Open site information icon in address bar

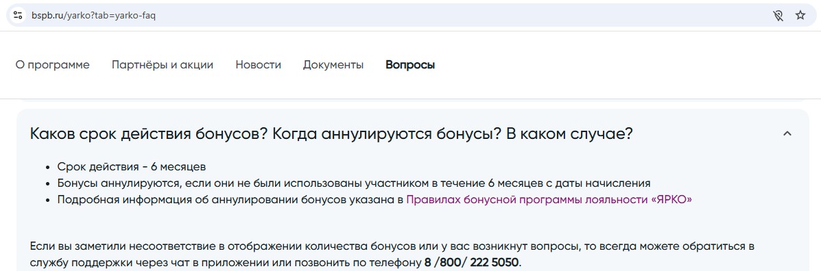[18, 15]
